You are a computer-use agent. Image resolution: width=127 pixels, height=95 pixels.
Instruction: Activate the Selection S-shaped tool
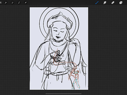pos(19,3)
